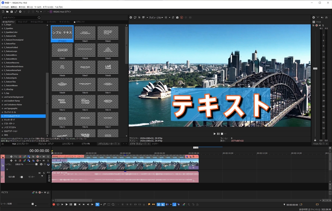Open the ツール(T) menu

tap(39, 7)
